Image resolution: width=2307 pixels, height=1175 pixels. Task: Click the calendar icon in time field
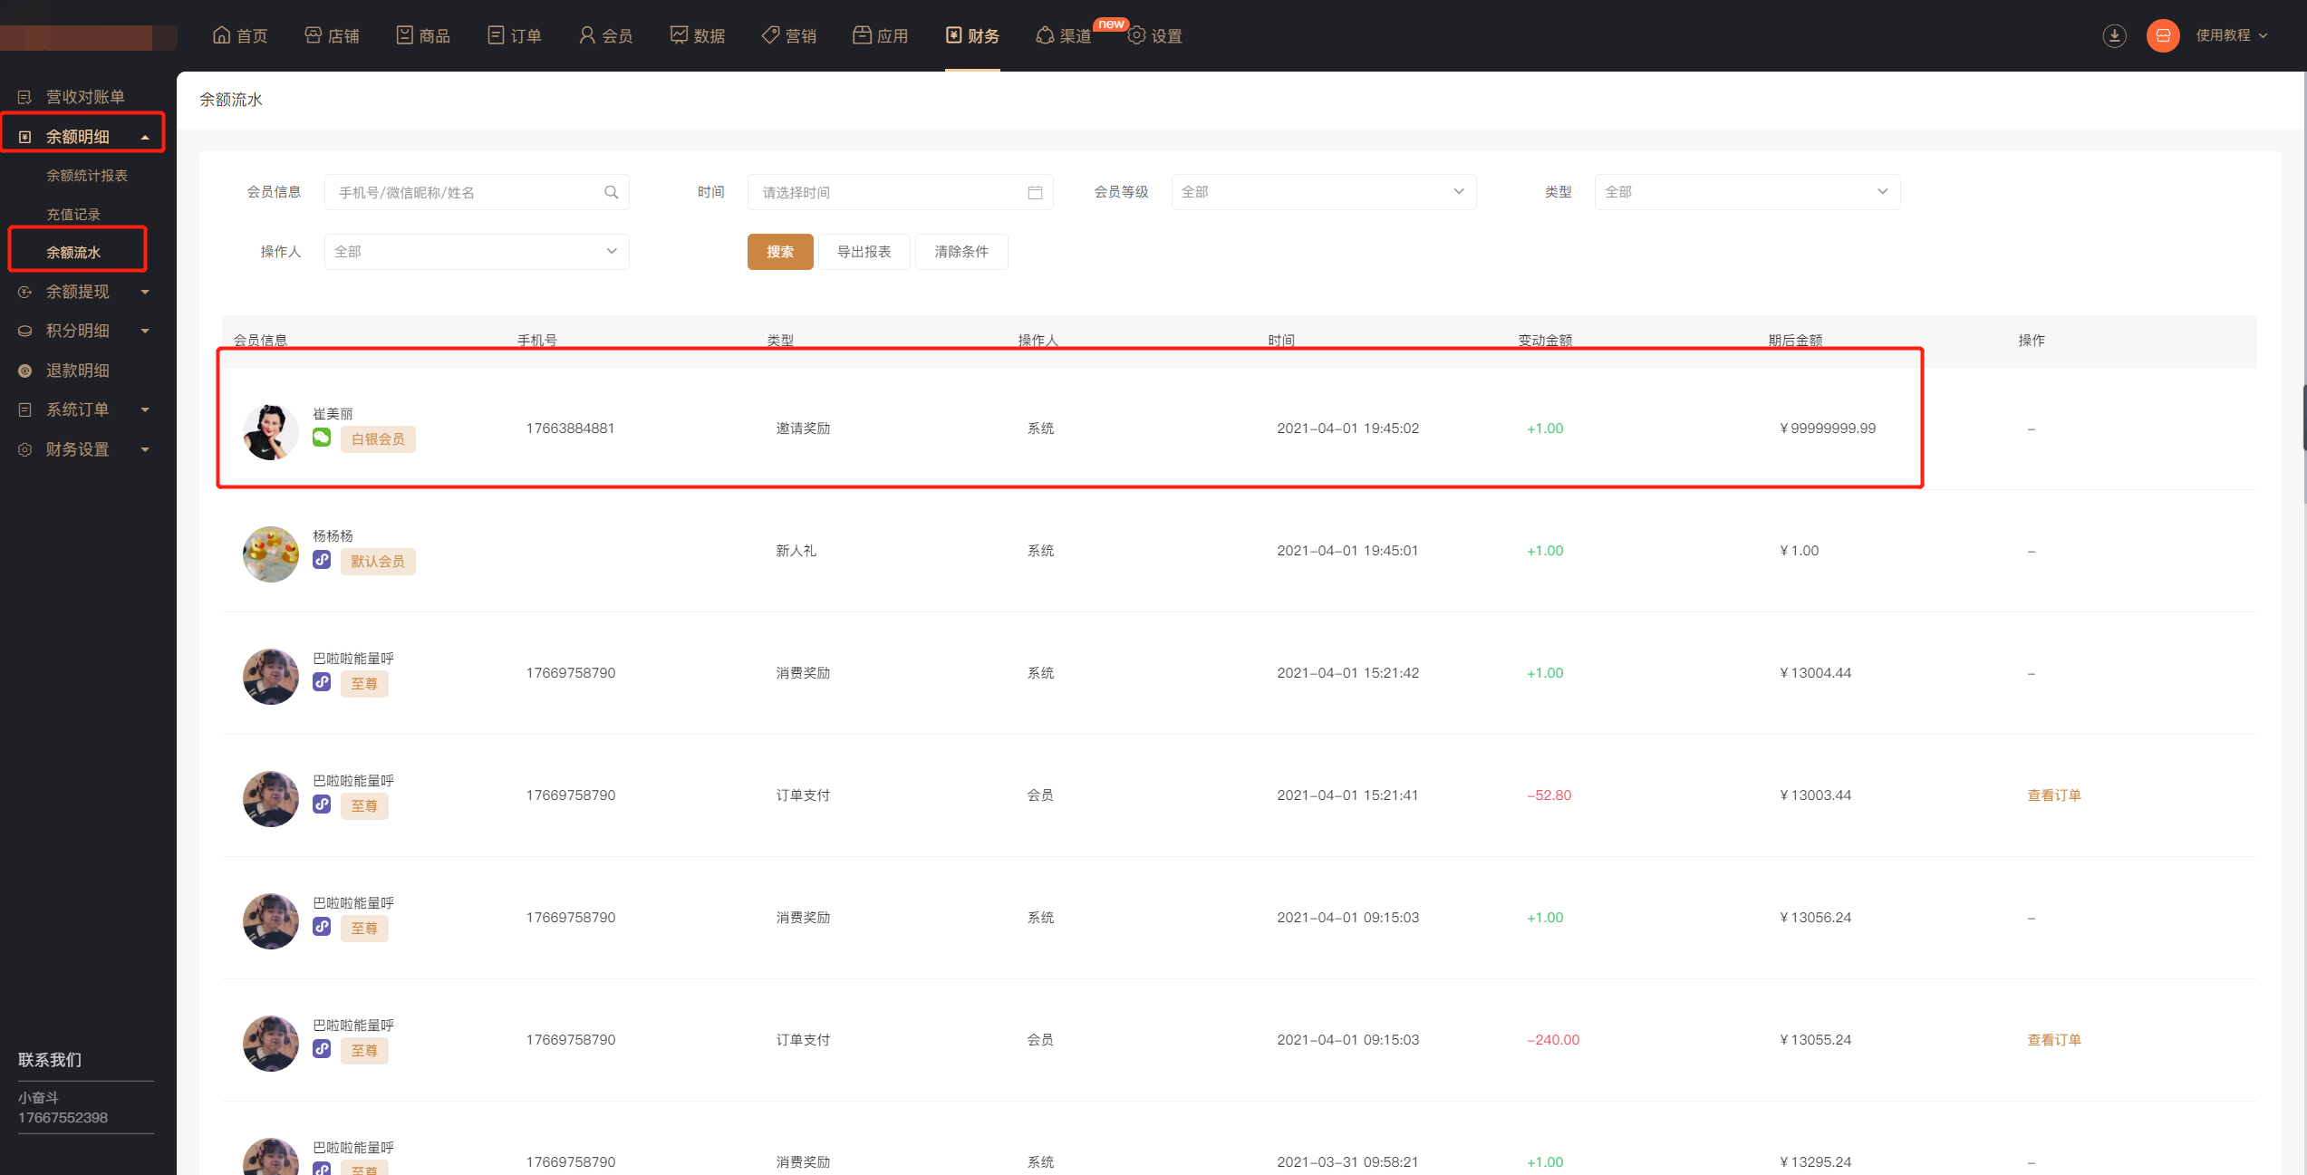1035,192
